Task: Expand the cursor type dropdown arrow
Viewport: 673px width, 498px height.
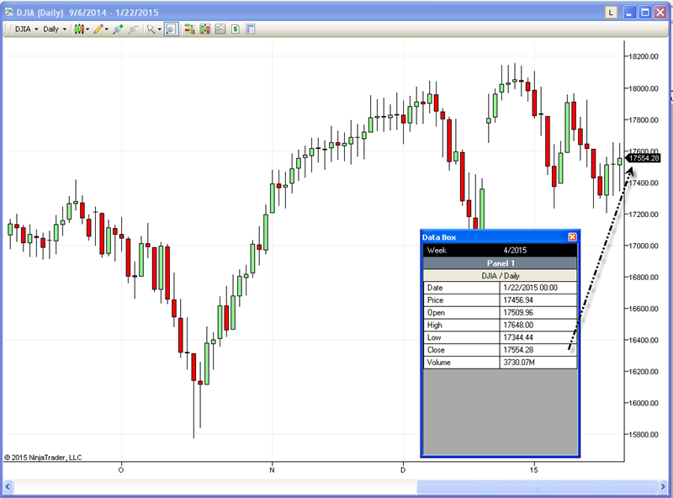Action: (159, 29)
